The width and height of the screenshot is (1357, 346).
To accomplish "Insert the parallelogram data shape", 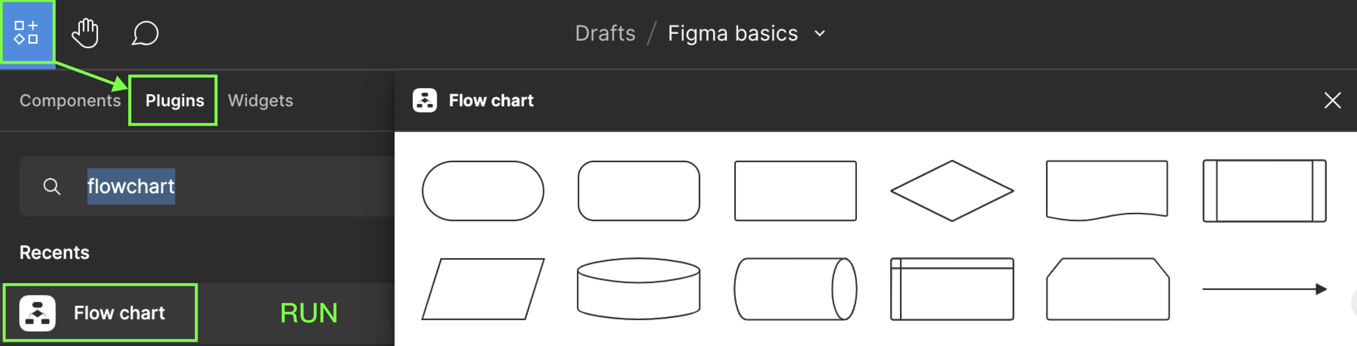I will pyautogui.click(x=483, y=289).
